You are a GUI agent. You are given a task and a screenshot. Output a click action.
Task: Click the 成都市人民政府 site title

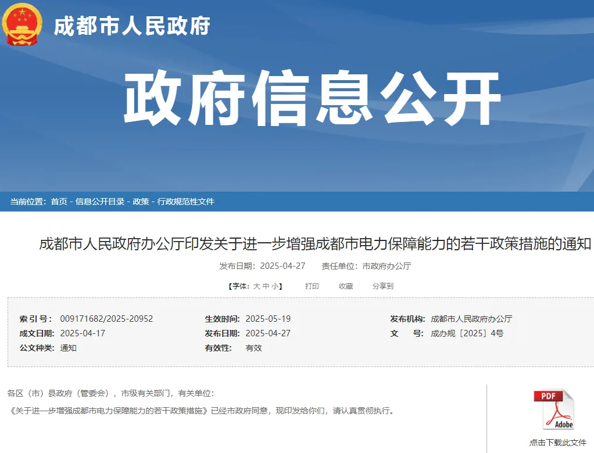[132, 26]
